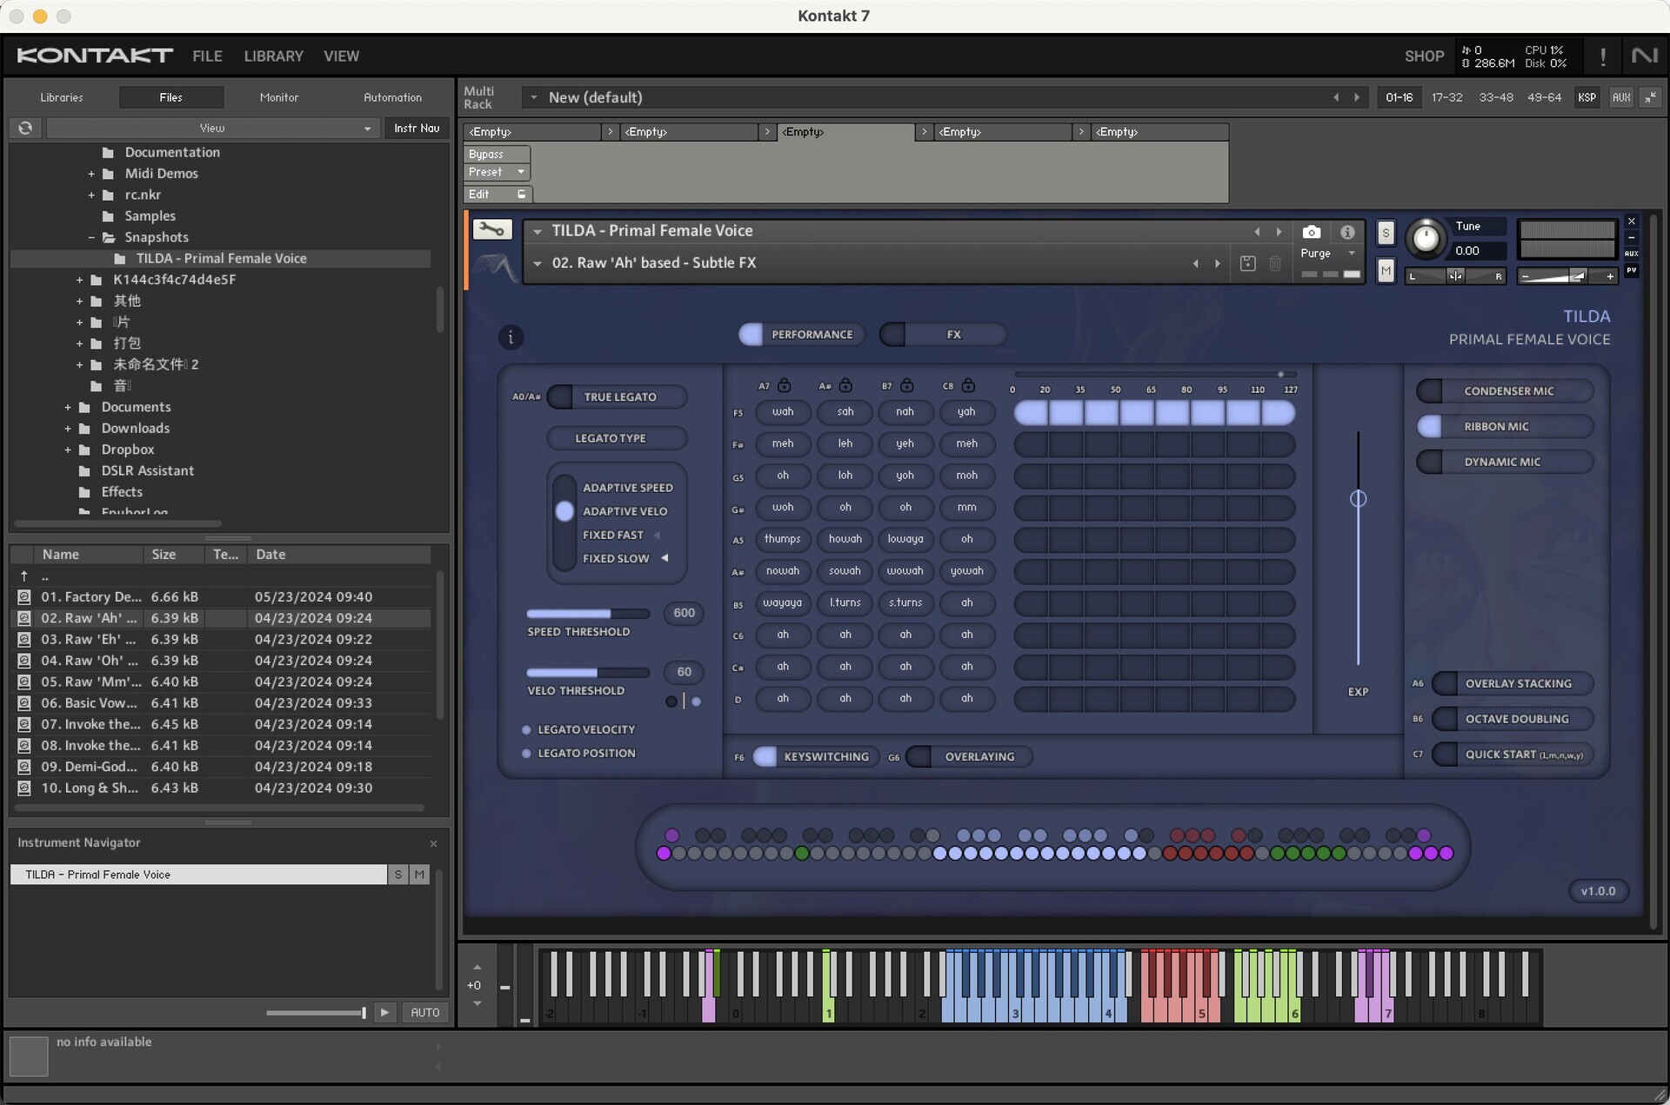
Task: Mute the TILDA instrument with the M button
Action: 1386,271
